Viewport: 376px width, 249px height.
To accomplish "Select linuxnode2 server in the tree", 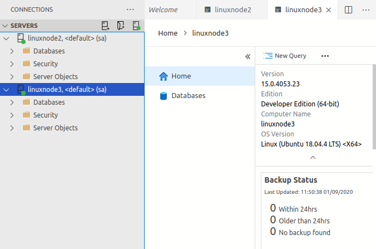I will click(x=67, y=38).
